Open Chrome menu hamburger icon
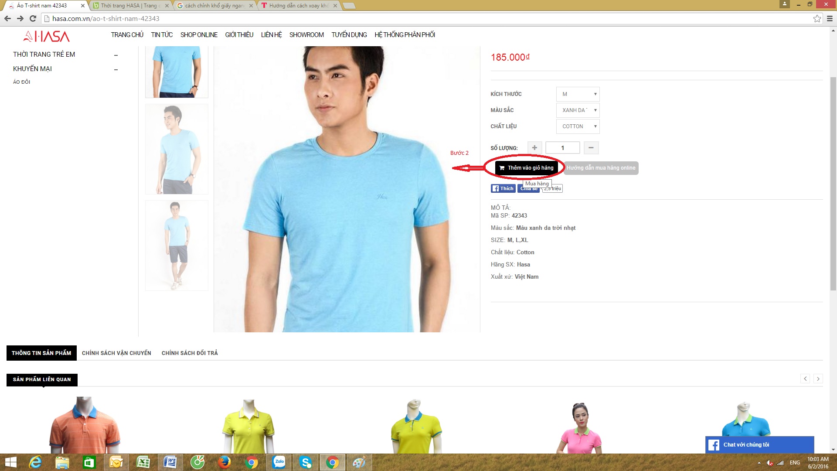The image size is (837, 471). pos(830,18)
